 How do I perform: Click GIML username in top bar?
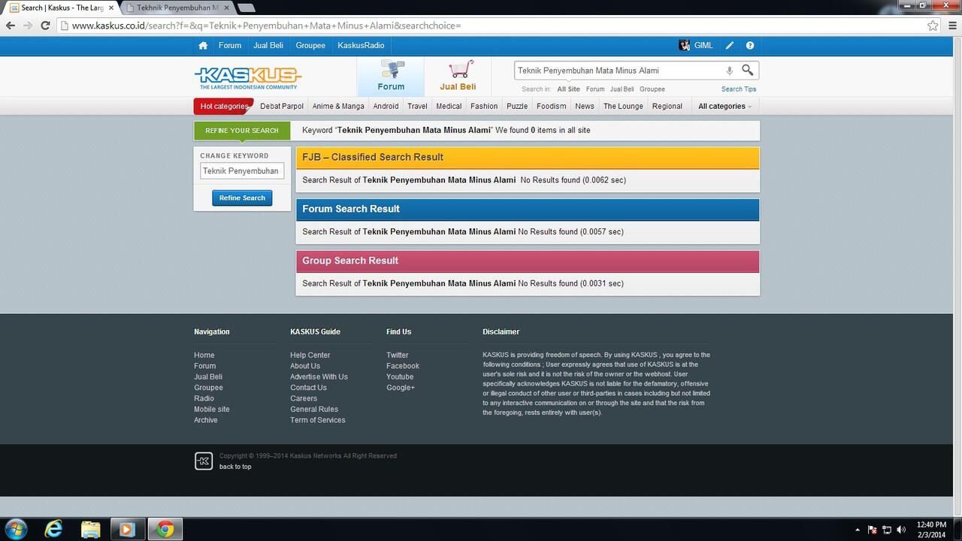(x=703, y=45)
